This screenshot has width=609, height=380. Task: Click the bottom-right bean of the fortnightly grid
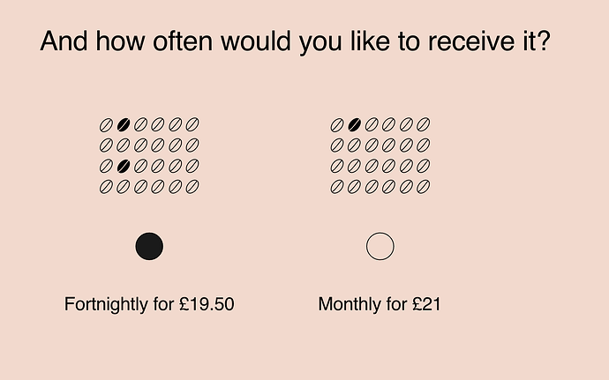tap(193, 187)
